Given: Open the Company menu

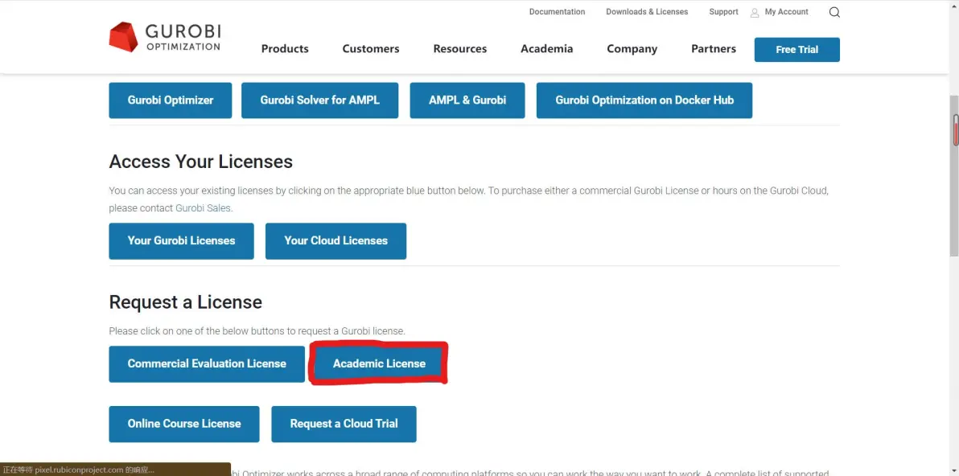Looking at the screenshot, I should pos(632,49).
